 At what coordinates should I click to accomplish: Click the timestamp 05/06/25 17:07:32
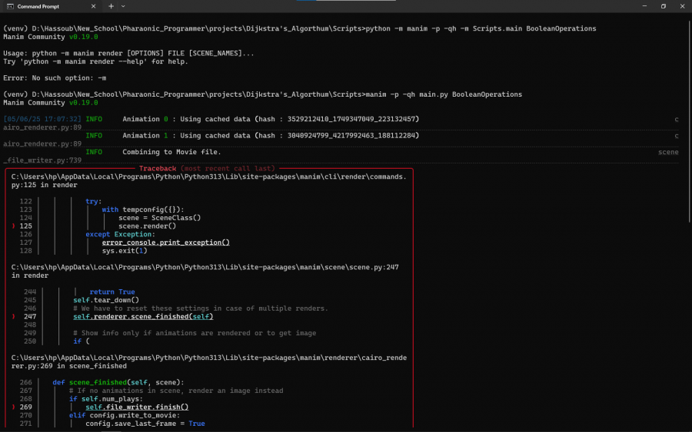[42, 119]
